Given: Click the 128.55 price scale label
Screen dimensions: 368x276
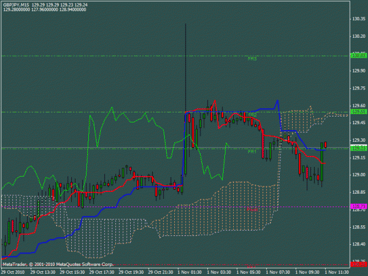Looking at the screenshot, I should [359, 227].
